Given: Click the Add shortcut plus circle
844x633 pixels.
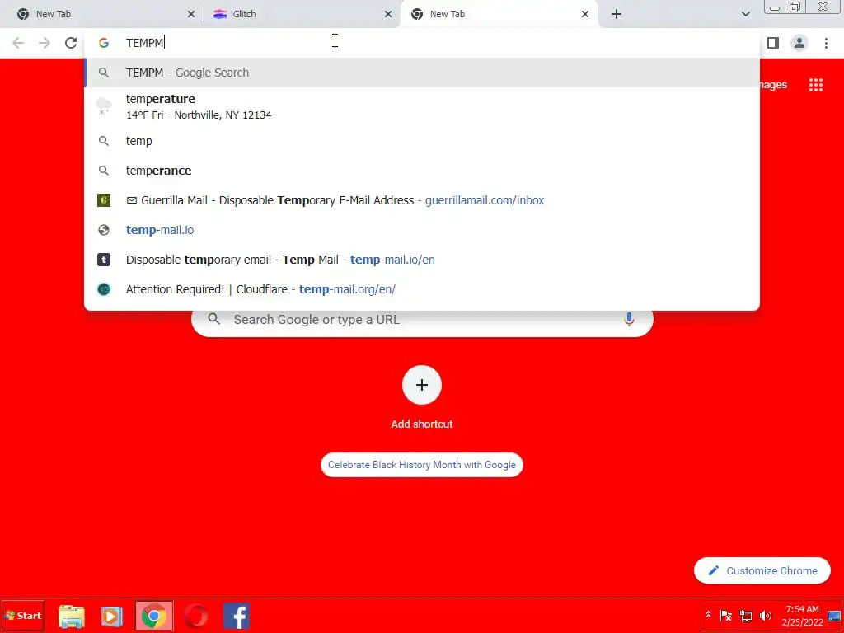Looking at the screenshot, I should (x=422, y=385).
